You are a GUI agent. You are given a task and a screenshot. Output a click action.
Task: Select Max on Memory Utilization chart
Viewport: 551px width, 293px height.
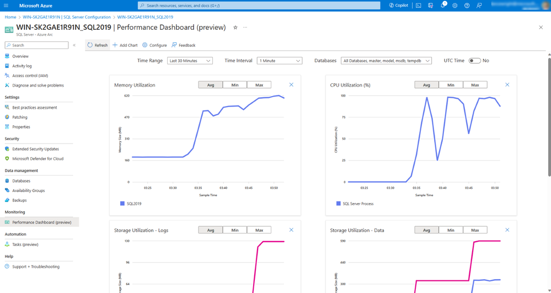point(259,85)
